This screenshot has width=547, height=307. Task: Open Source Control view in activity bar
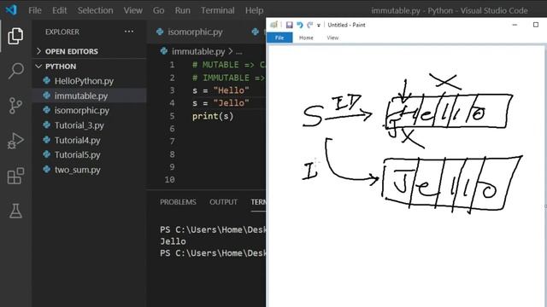(15, 106)
